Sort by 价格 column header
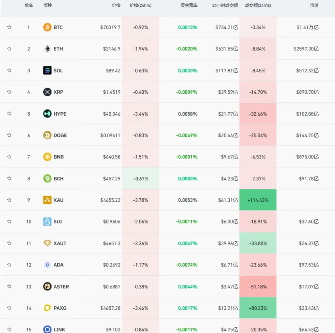Screen dimensions: 335x333 pyautogui.click(x=116, y=5)
